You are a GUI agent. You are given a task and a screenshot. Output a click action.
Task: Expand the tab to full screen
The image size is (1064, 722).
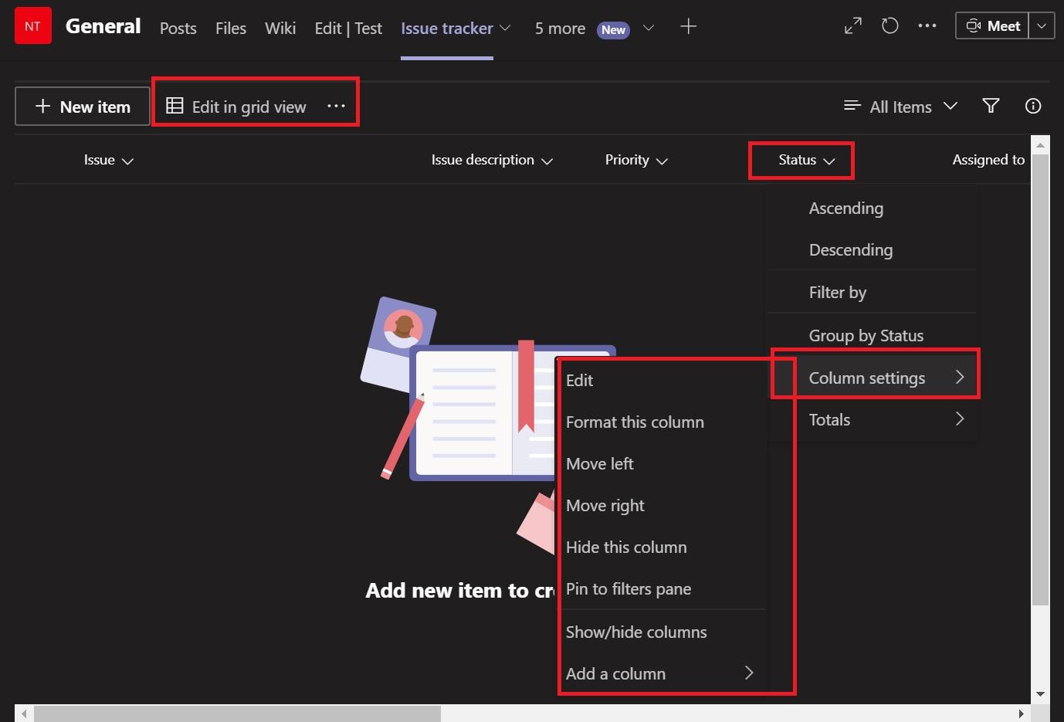[x=852, y=26]
